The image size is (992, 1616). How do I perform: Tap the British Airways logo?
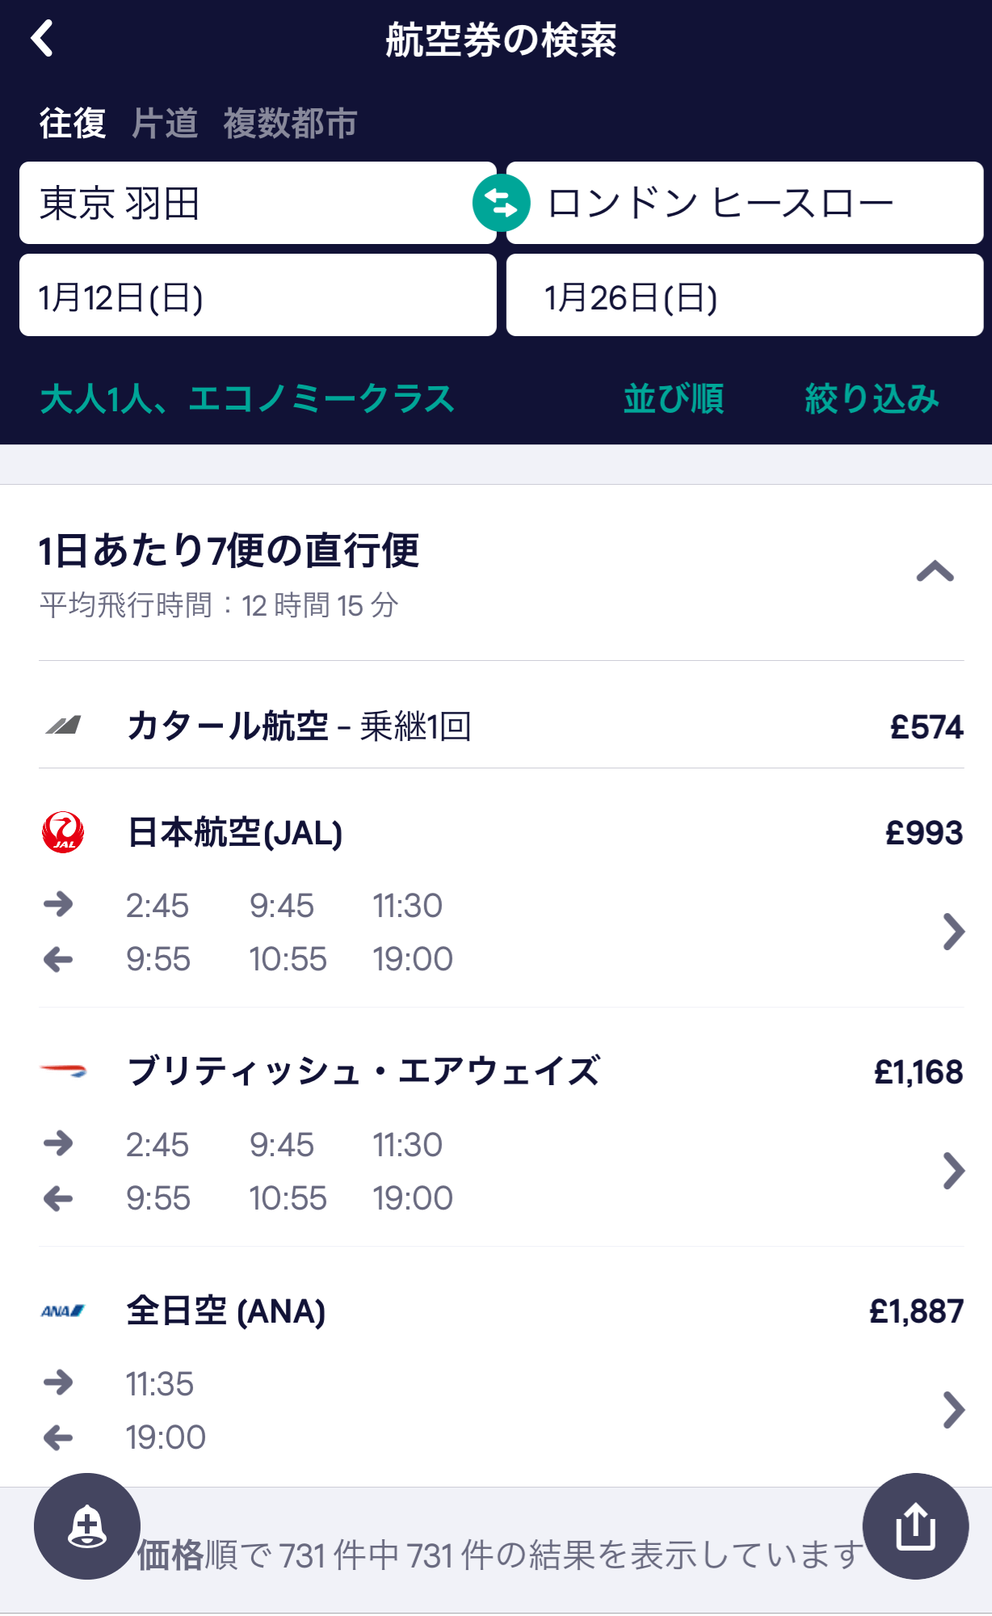(63, 1072)
